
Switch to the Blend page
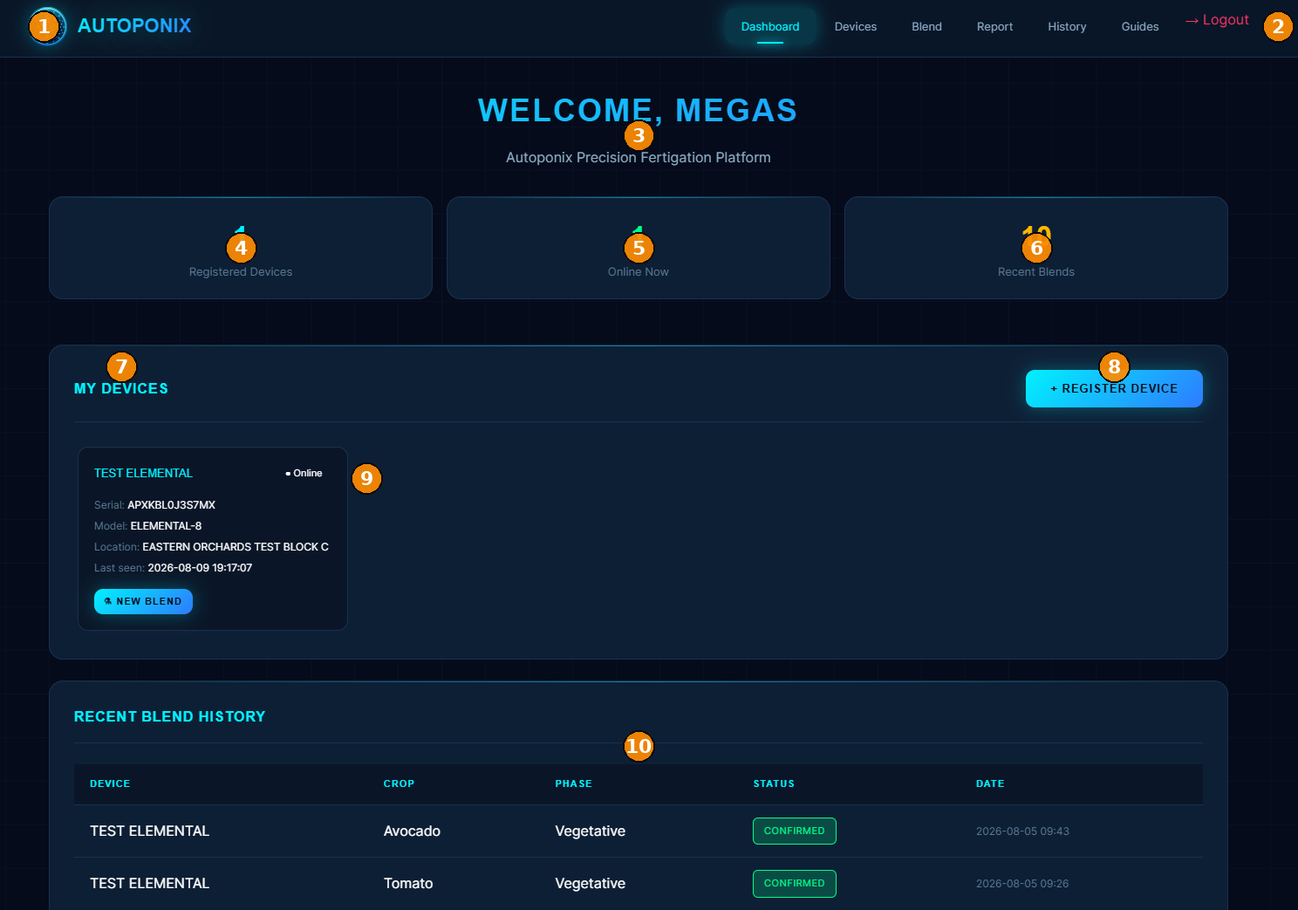click(x=926, y=27)
